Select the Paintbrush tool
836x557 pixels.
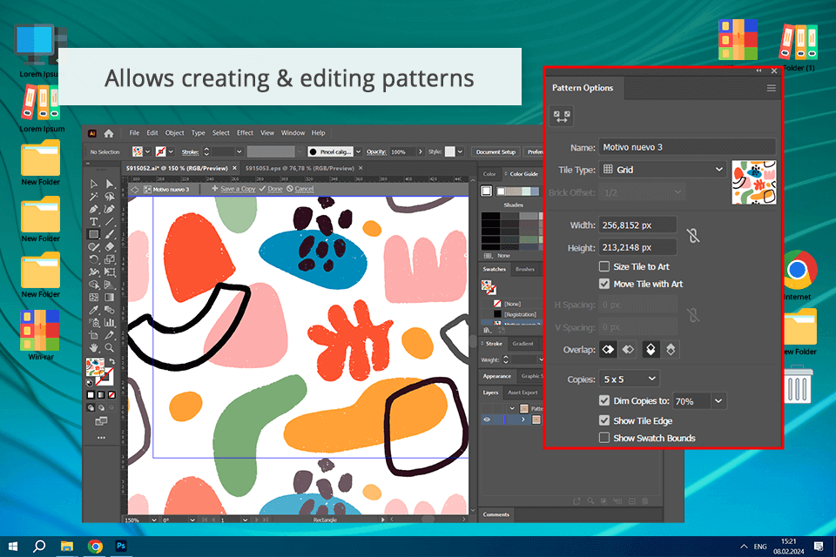(x=110, y=234)
